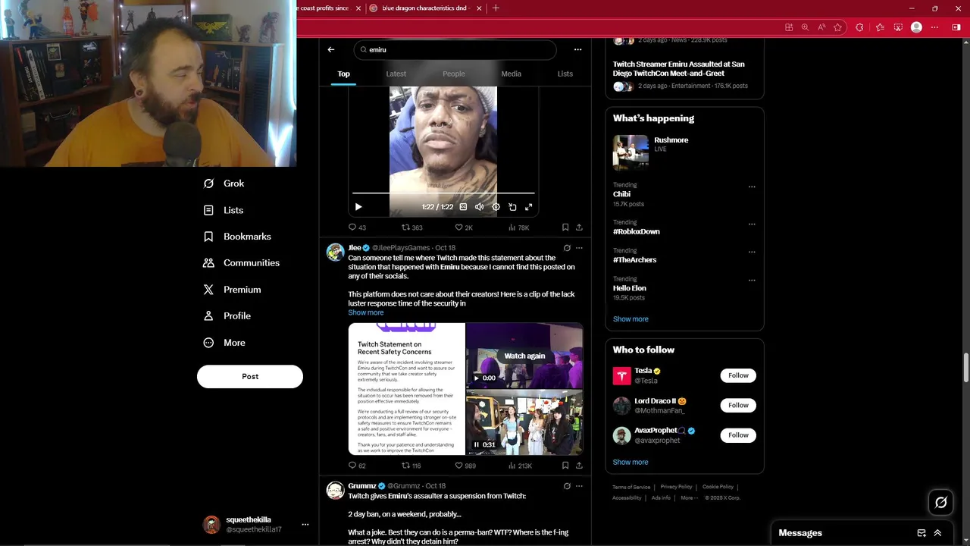Screen dimensions: 970x546
Task: Switch to the People tab
Action: [x=454, y=74]
